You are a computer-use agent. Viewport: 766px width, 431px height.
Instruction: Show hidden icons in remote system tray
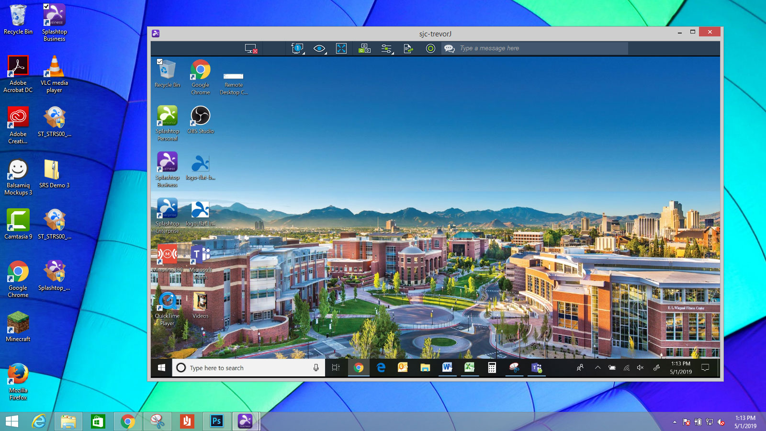(597, 368)
